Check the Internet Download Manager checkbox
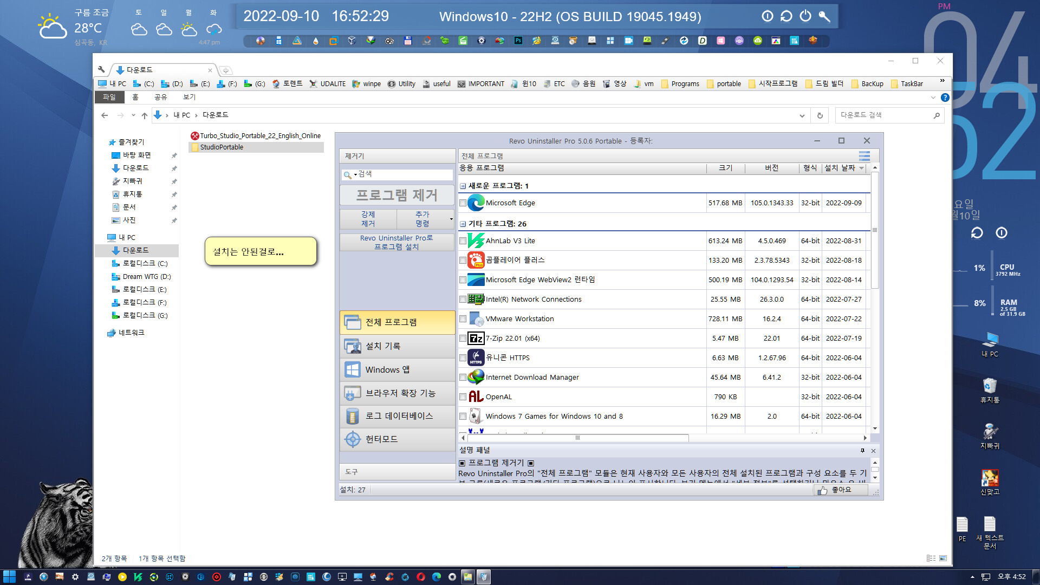 [463, 378]
